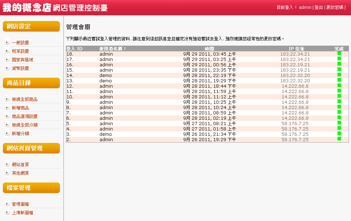Open the 國家與區域 settings page
351x221 pixels.
pos(22,60)
